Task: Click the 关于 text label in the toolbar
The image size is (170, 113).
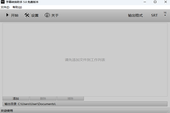Action: [x=55, y=15]
